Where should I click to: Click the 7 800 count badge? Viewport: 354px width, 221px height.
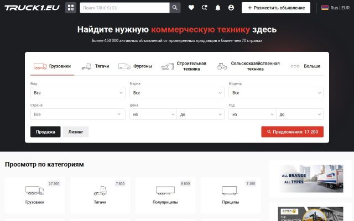(120, 183)
